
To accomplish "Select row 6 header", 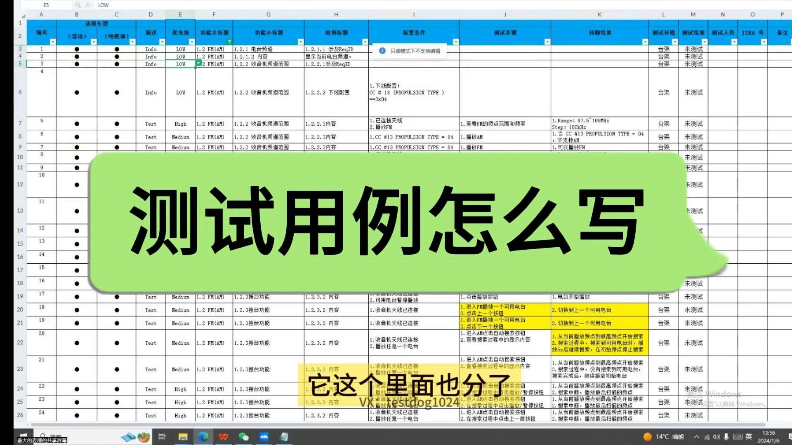I will [20, 92].
